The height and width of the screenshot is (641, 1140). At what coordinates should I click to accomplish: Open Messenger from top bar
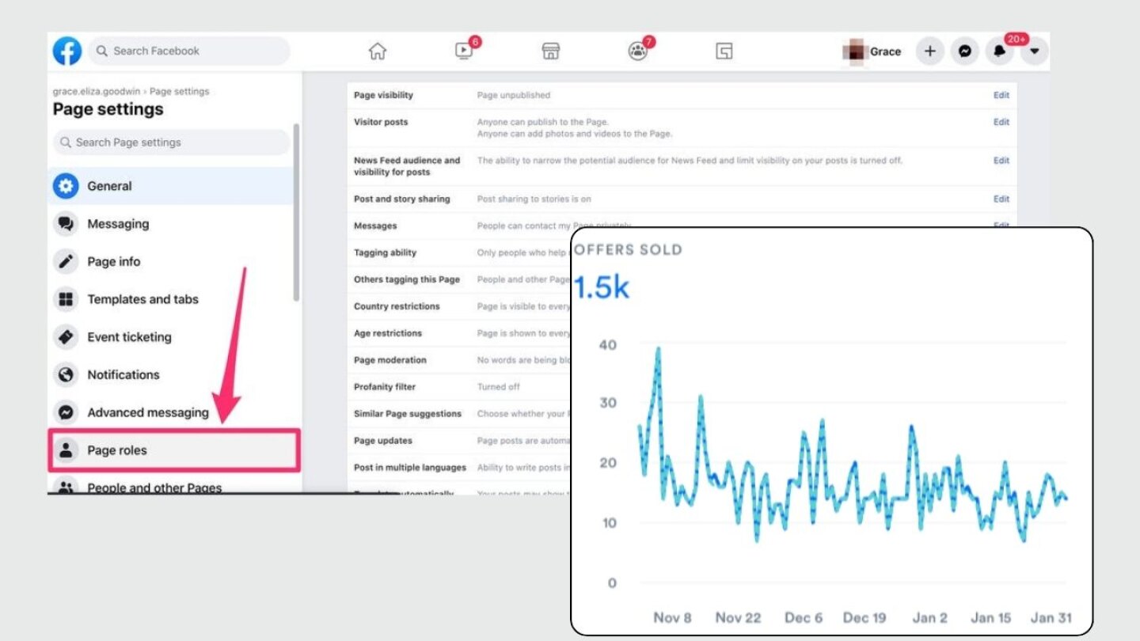coord(965,51)
